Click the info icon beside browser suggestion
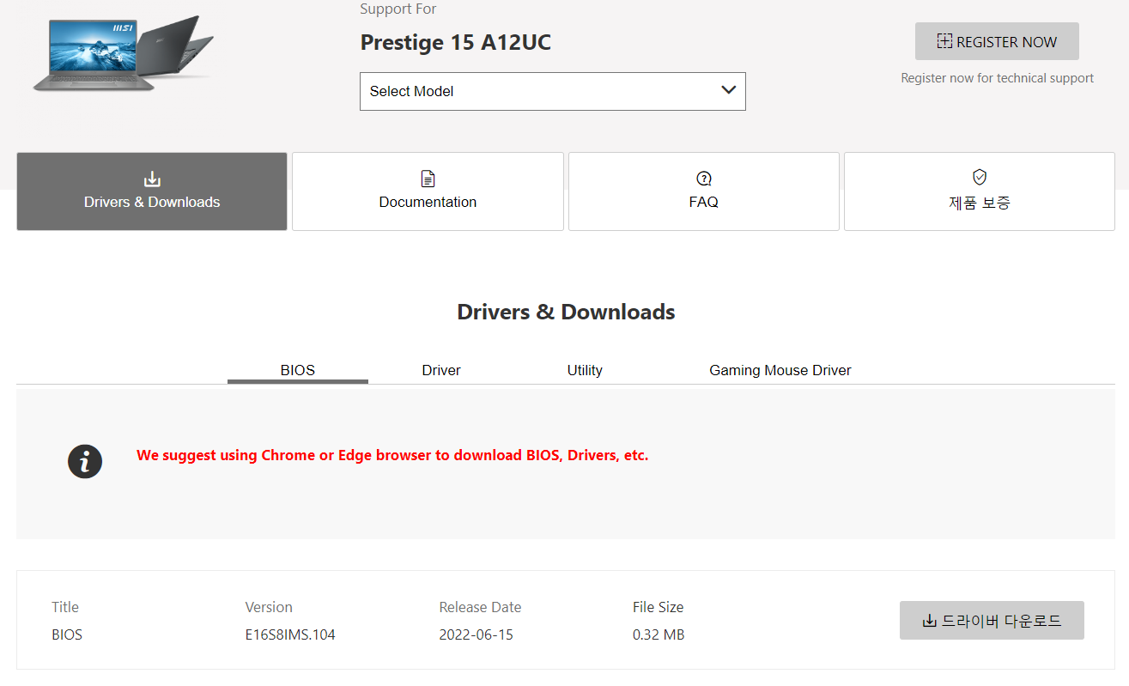The image size is (1129, 686). (x=85, y=462)
